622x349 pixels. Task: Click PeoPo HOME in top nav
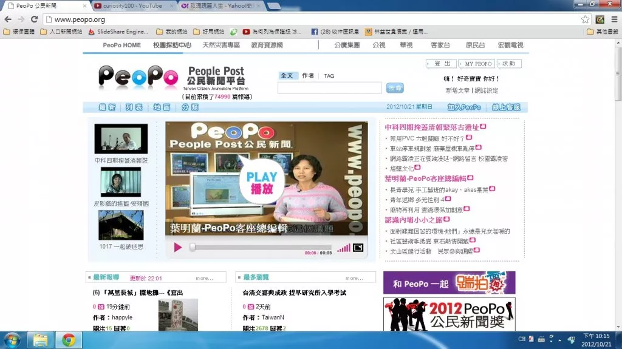(121, 45)
